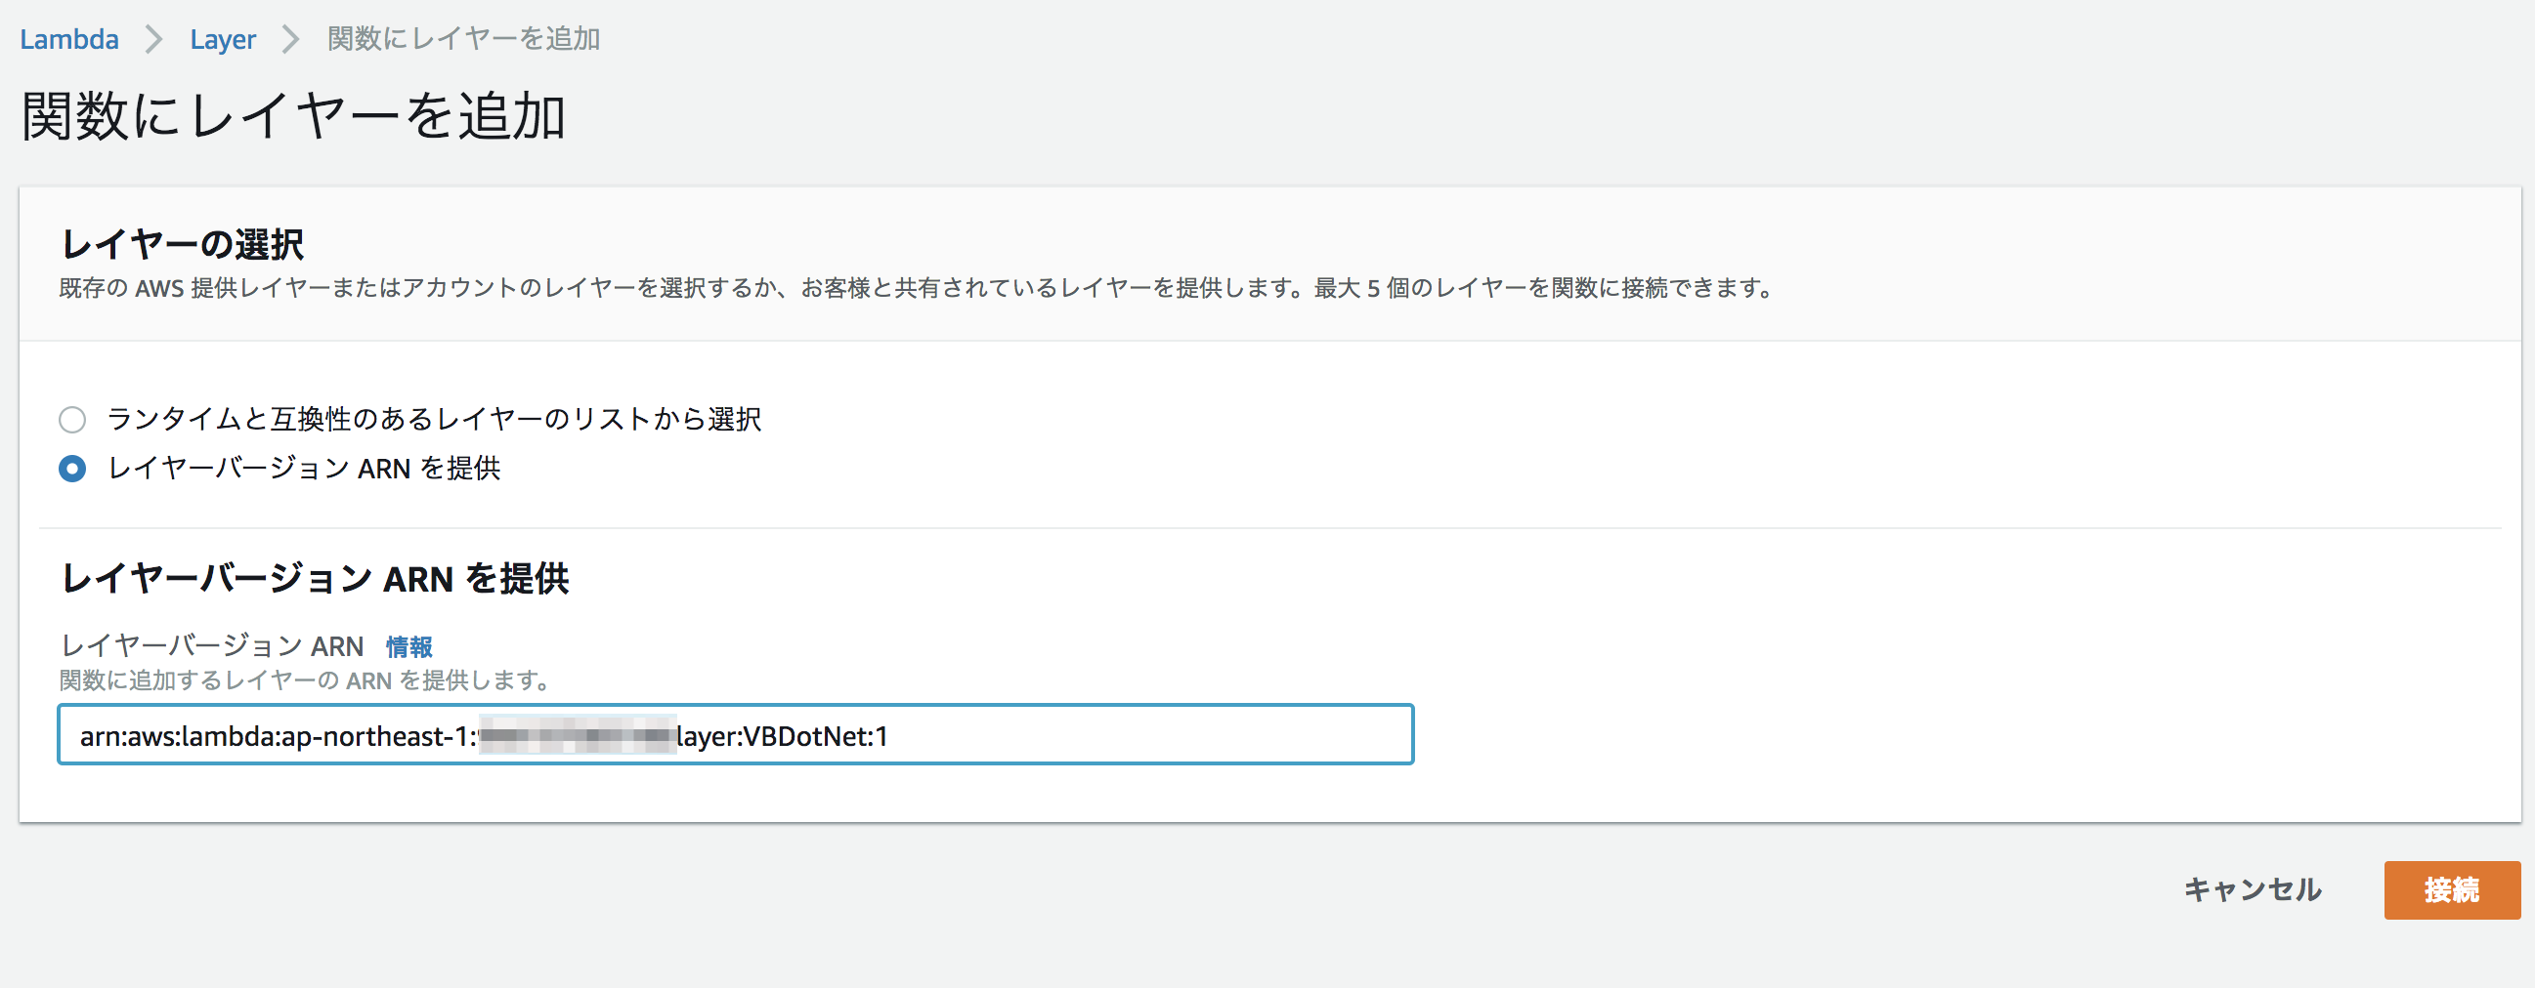Click the blurred account ID in ARN field
The width and height of the screenshot is (2535, 988).
coord(577,736)
